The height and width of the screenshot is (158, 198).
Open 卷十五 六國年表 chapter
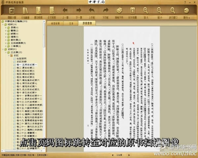pyautogui.click(x=28, y=108)
